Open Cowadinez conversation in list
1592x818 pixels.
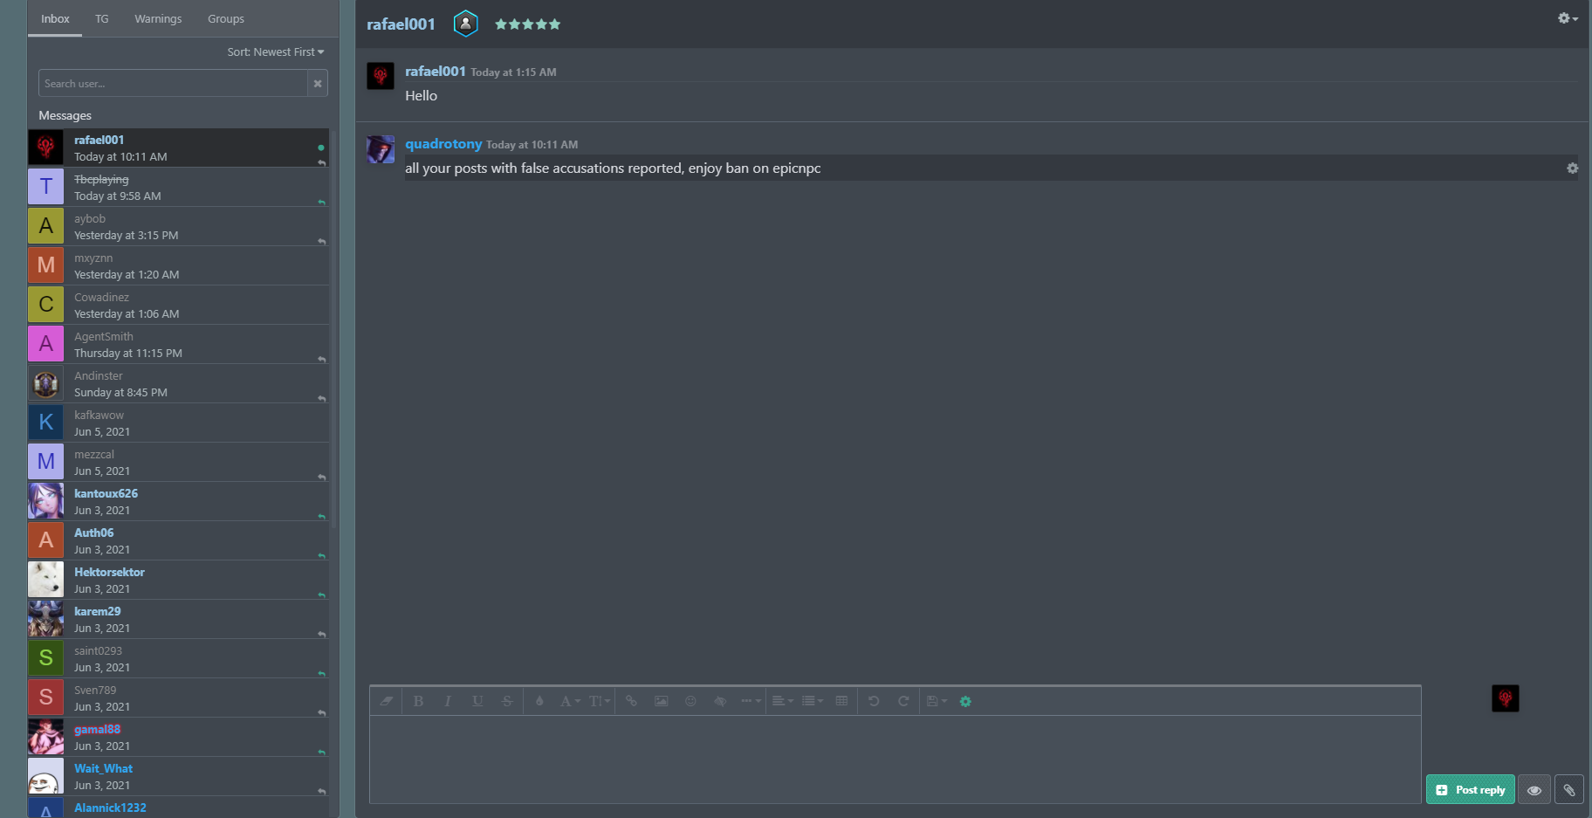(178, 305)
